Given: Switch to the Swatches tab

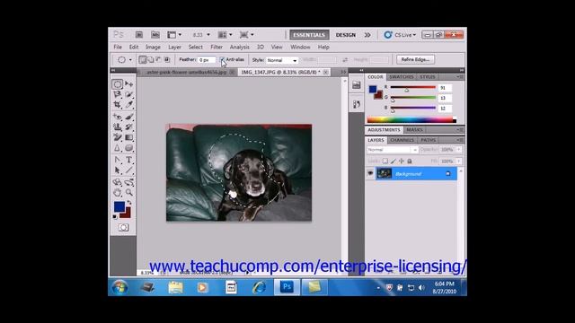Looking at the screenshot, I should pos(402,77).
